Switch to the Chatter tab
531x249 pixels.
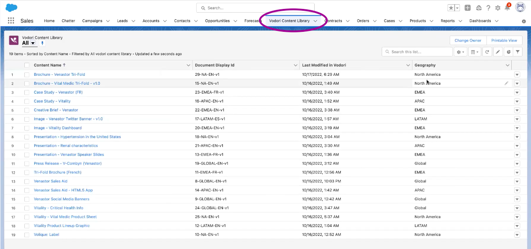pyautogui.click(x=68, y=21)
